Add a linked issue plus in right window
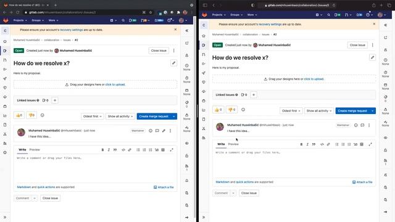The image size is (395, 222). 254,94
